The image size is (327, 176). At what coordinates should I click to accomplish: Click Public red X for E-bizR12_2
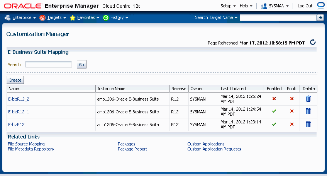click(292, 99)
